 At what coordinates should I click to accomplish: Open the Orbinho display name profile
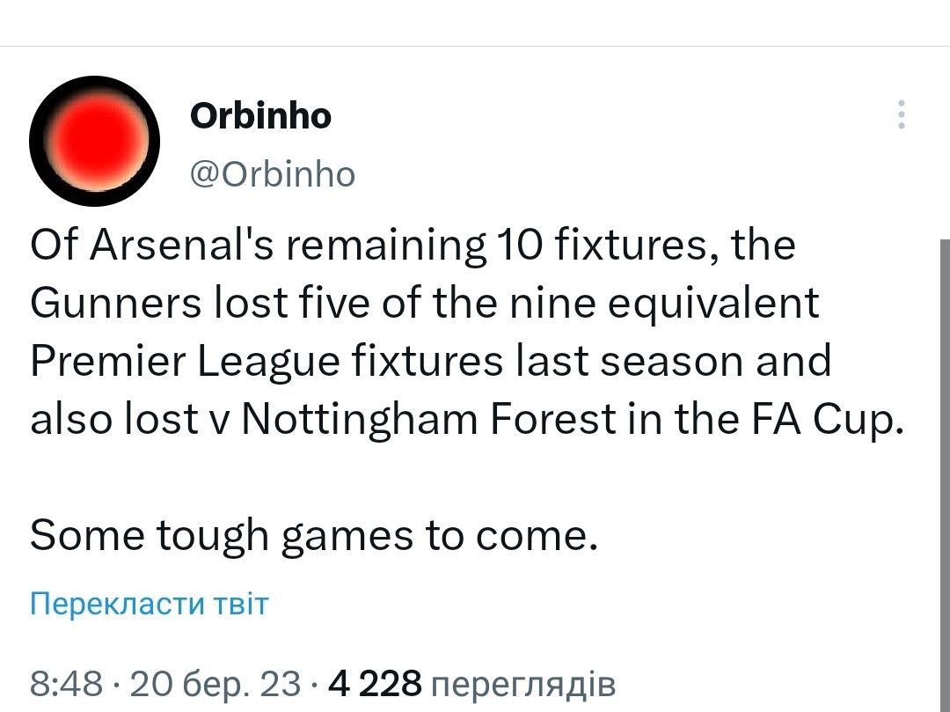tap(260, 116)
